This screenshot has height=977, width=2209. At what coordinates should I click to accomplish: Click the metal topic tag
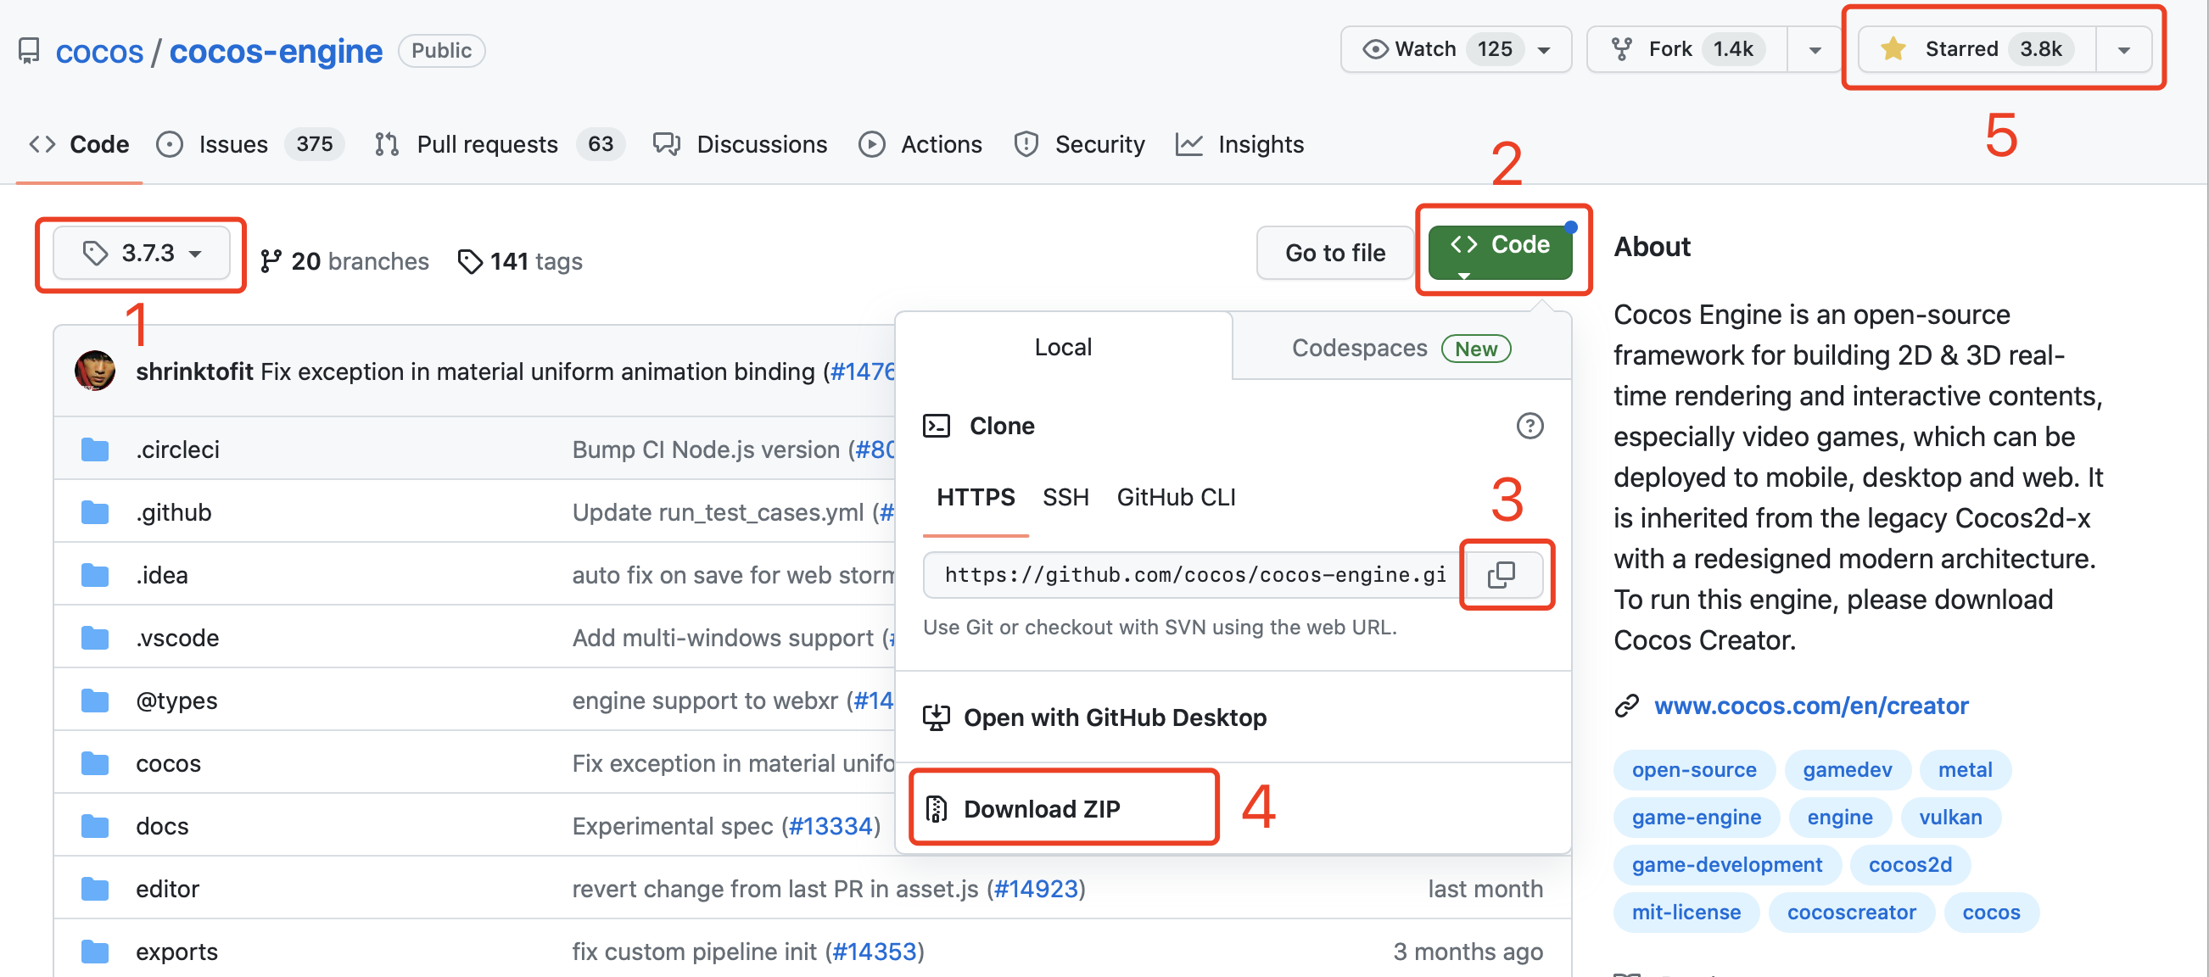1965,769
